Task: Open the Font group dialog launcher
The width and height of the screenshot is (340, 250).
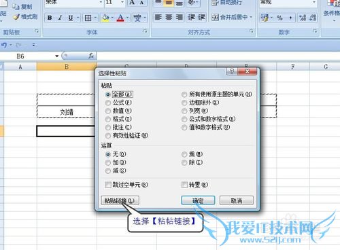Action: [x=146, y=31]
